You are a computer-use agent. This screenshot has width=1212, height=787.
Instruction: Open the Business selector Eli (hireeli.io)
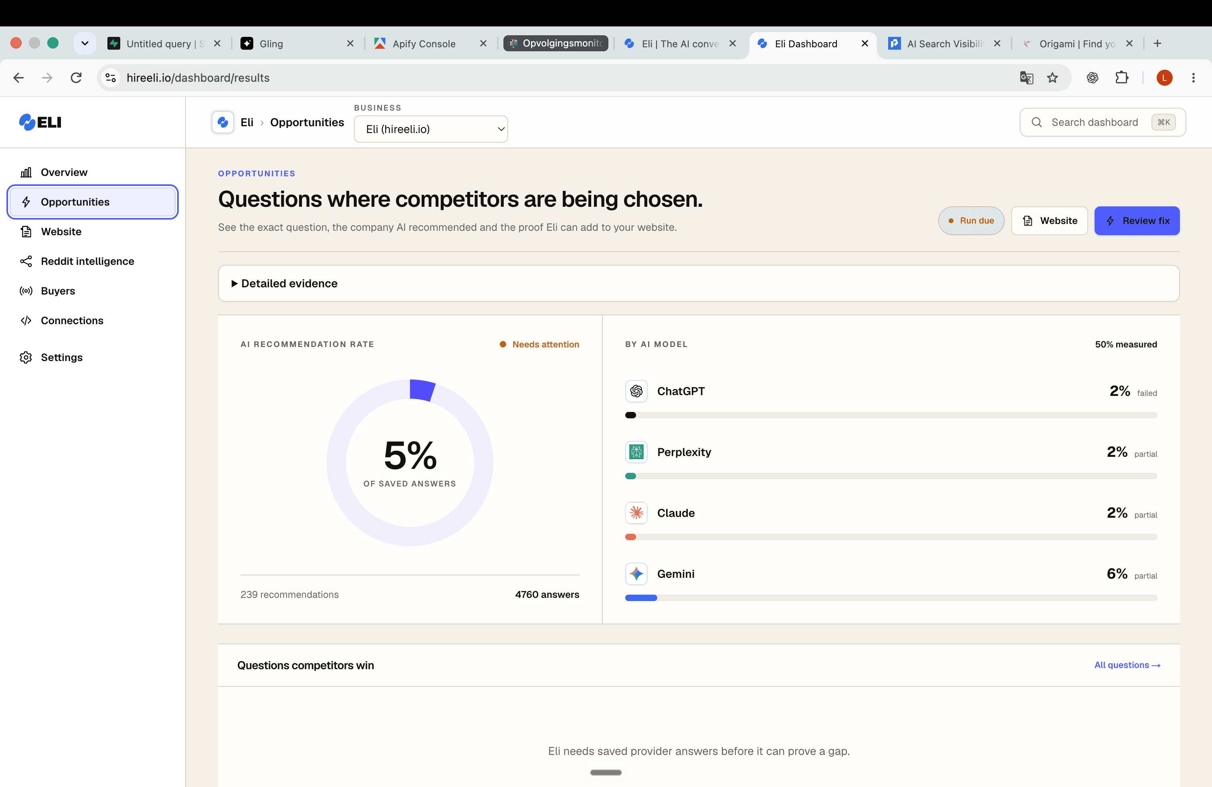click(x=431, y=129)
